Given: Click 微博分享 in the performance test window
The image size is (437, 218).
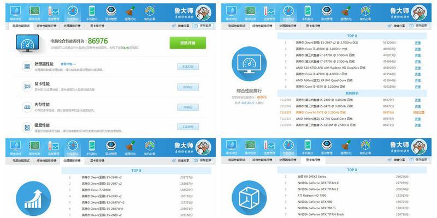Looking at the screenshot, I should (x=181, y=26).
